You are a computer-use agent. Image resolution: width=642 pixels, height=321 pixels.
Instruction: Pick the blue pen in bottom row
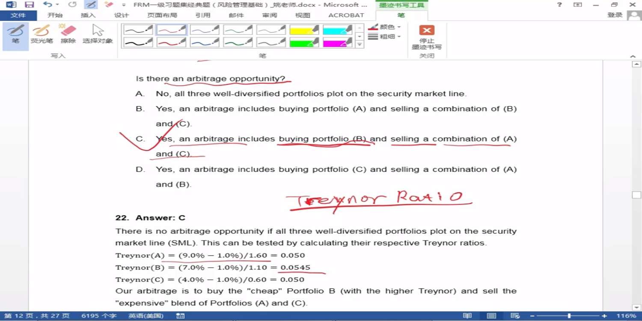pyautogui.click(x=205, y=42)
